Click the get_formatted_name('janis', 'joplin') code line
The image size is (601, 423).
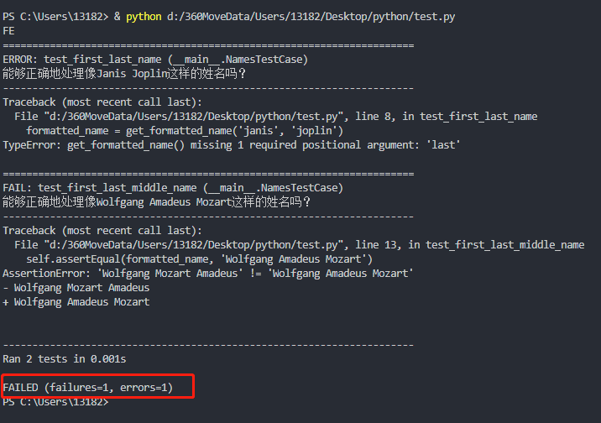click(185, 131)
